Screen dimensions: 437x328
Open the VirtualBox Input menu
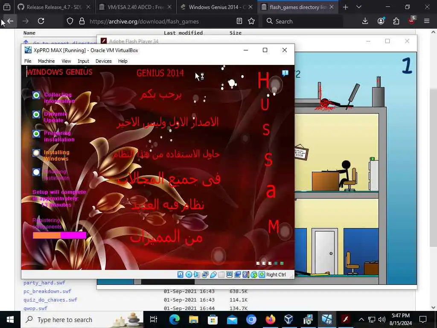83,61
